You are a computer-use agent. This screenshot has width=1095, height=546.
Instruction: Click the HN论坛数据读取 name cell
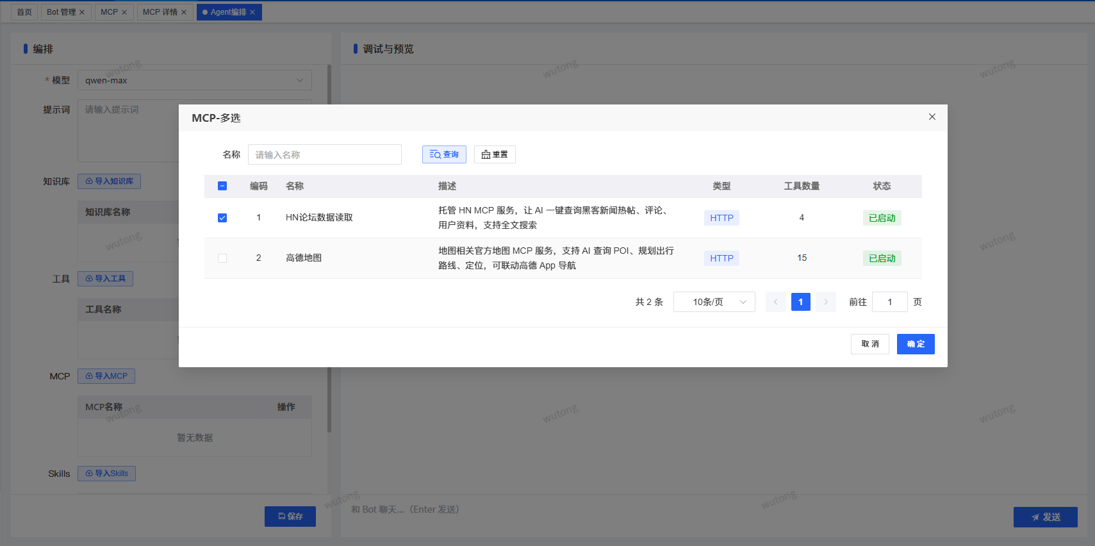coord(319,217)
